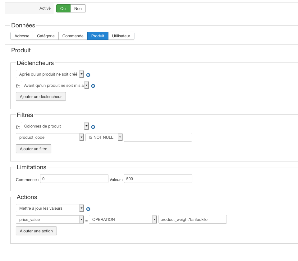Switch to the Adresse data tab
Image resolution: width=298 pixels, height=261 pixels.
point(22,36)
